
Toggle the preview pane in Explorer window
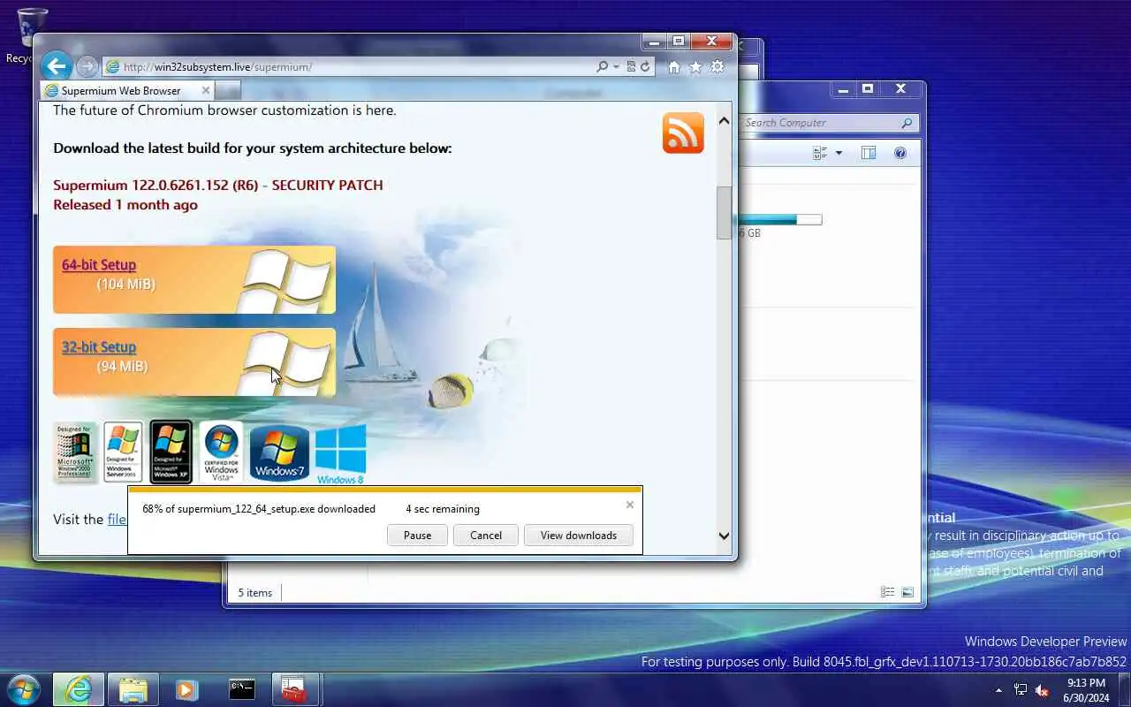coord(869,153)
